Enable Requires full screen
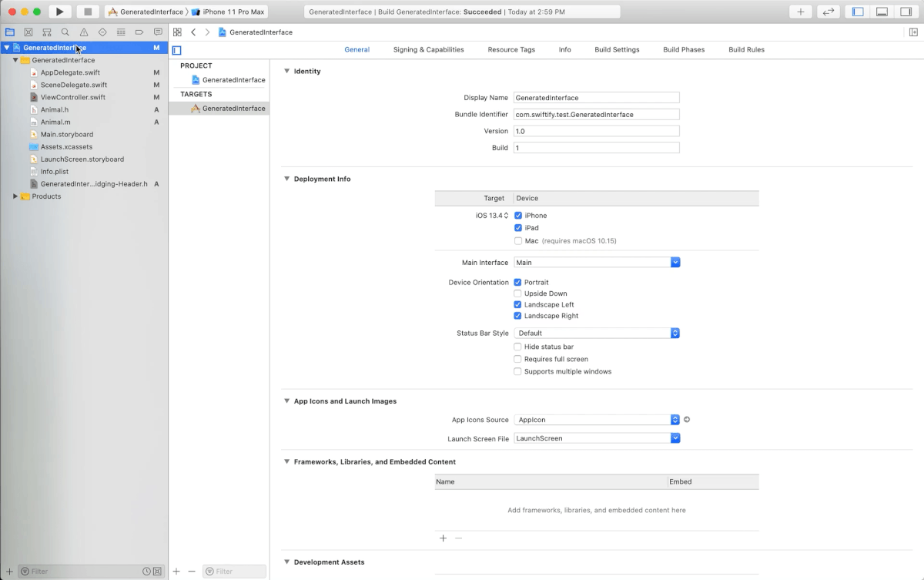Image resolution: width=924 pixels, height=580 pixels. [518, 360]
